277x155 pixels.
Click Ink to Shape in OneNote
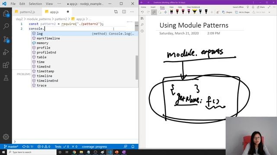(x=242, y=12)
